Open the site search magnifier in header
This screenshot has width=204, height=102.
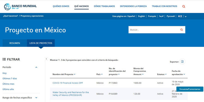(x=184, y=6)
